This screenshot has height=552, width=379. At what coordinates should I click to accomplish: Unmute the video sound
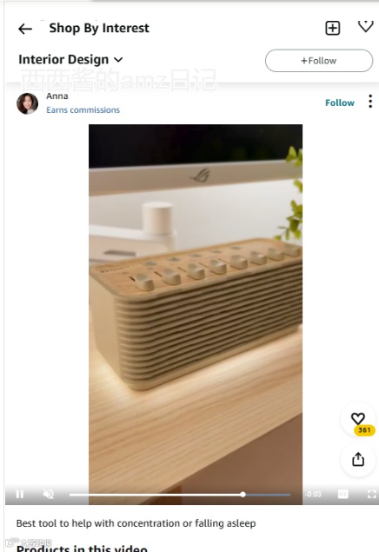coord(49,495)
